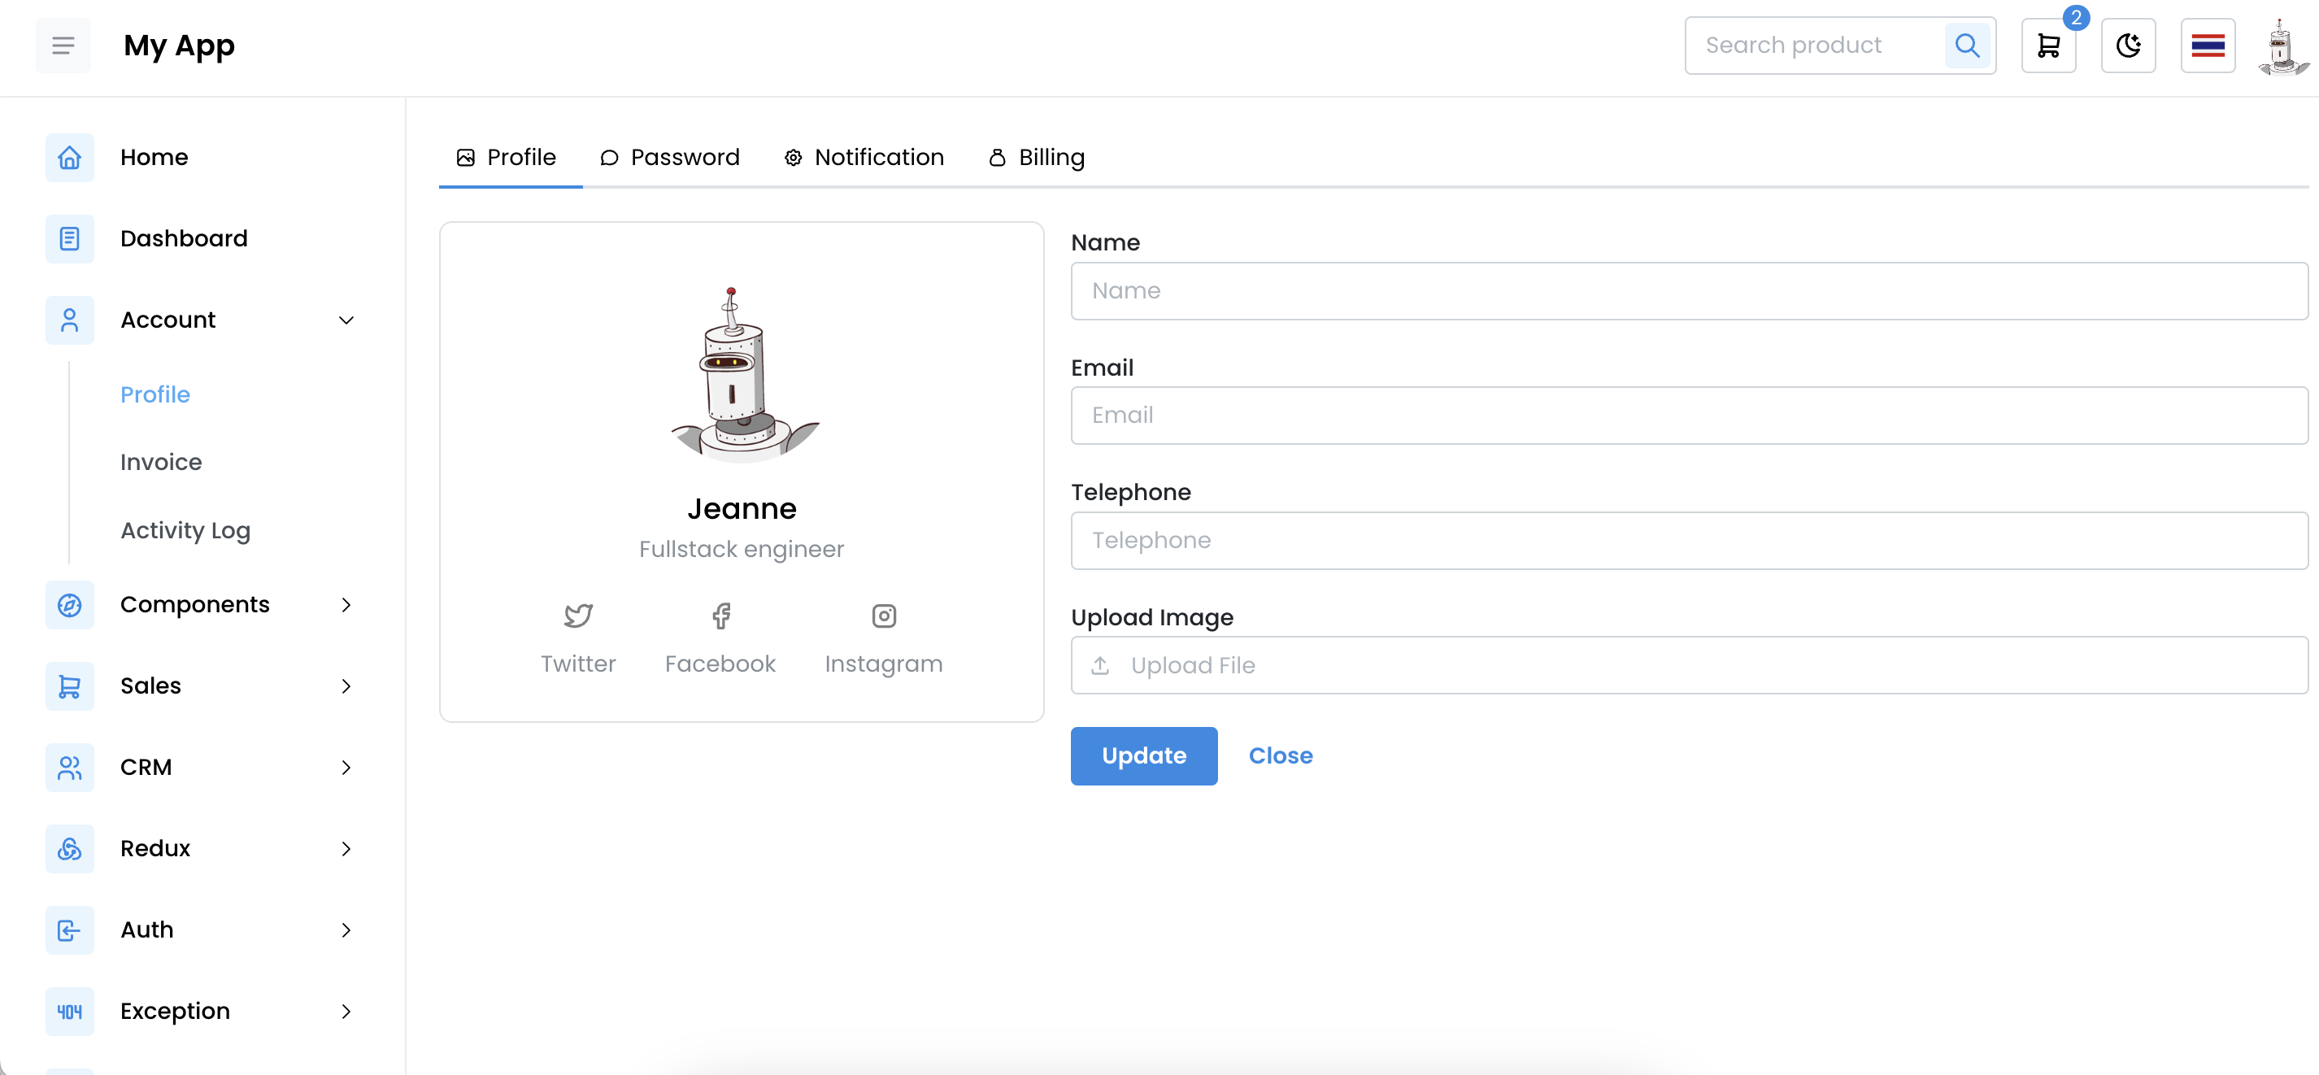Screen dimensions: 2319x1075
Task: Expand the Exception menu chevron
Action: click(346, 1011)
